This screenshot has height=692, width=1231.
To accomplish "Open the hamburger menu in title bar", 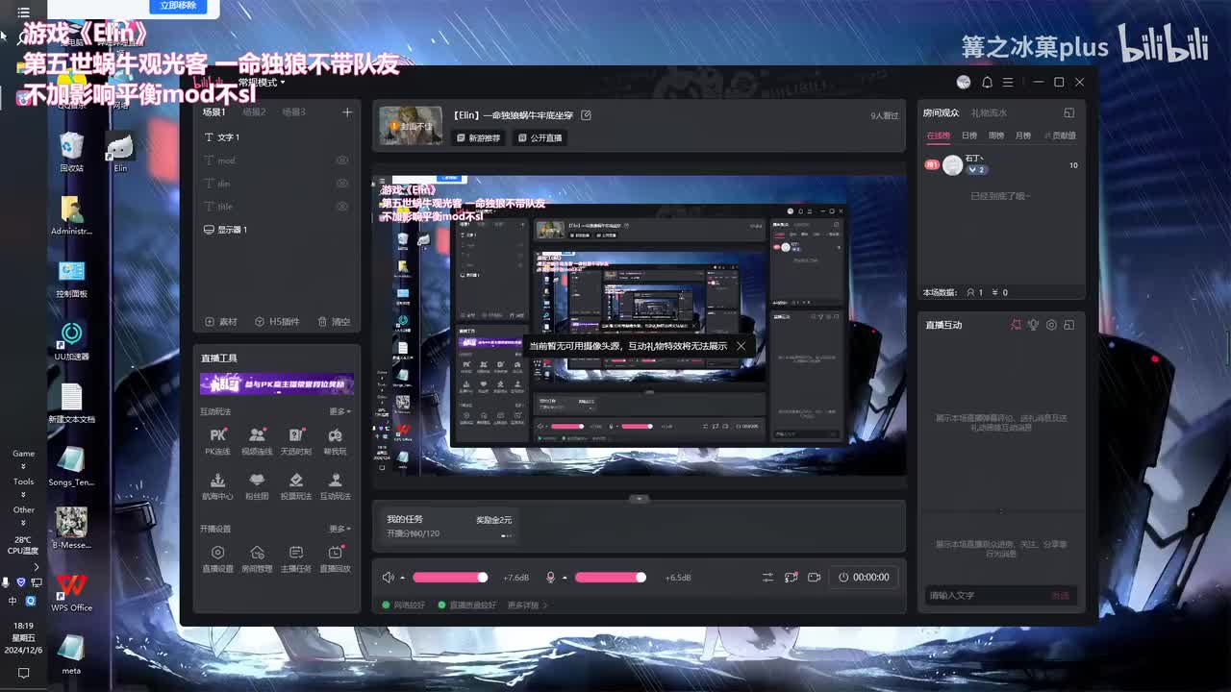I will click(x=1008, y=82).
